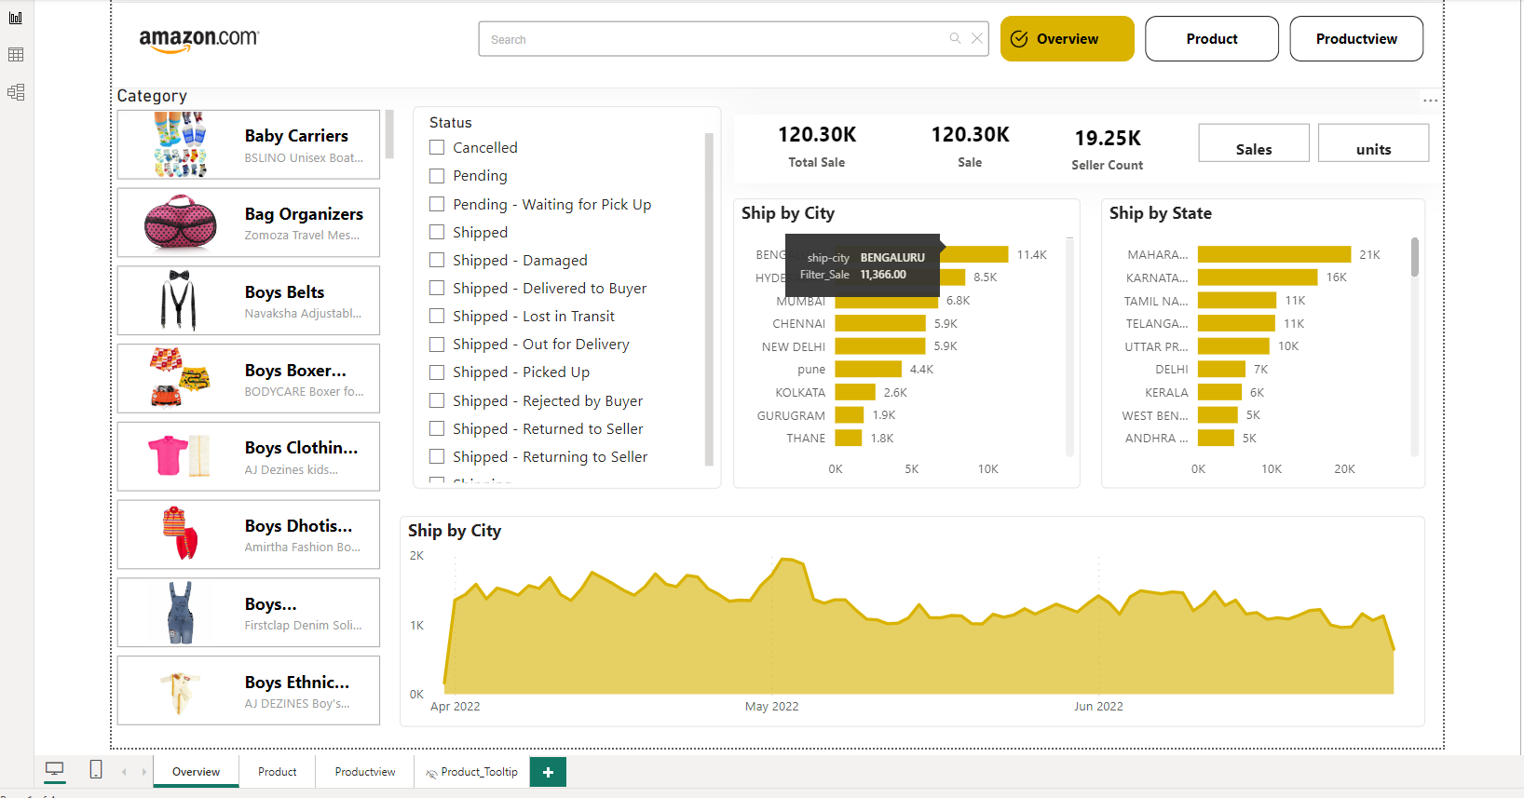Click the search magnifier icon
This screenshot has width=1524, height=798.
(955, 38)
